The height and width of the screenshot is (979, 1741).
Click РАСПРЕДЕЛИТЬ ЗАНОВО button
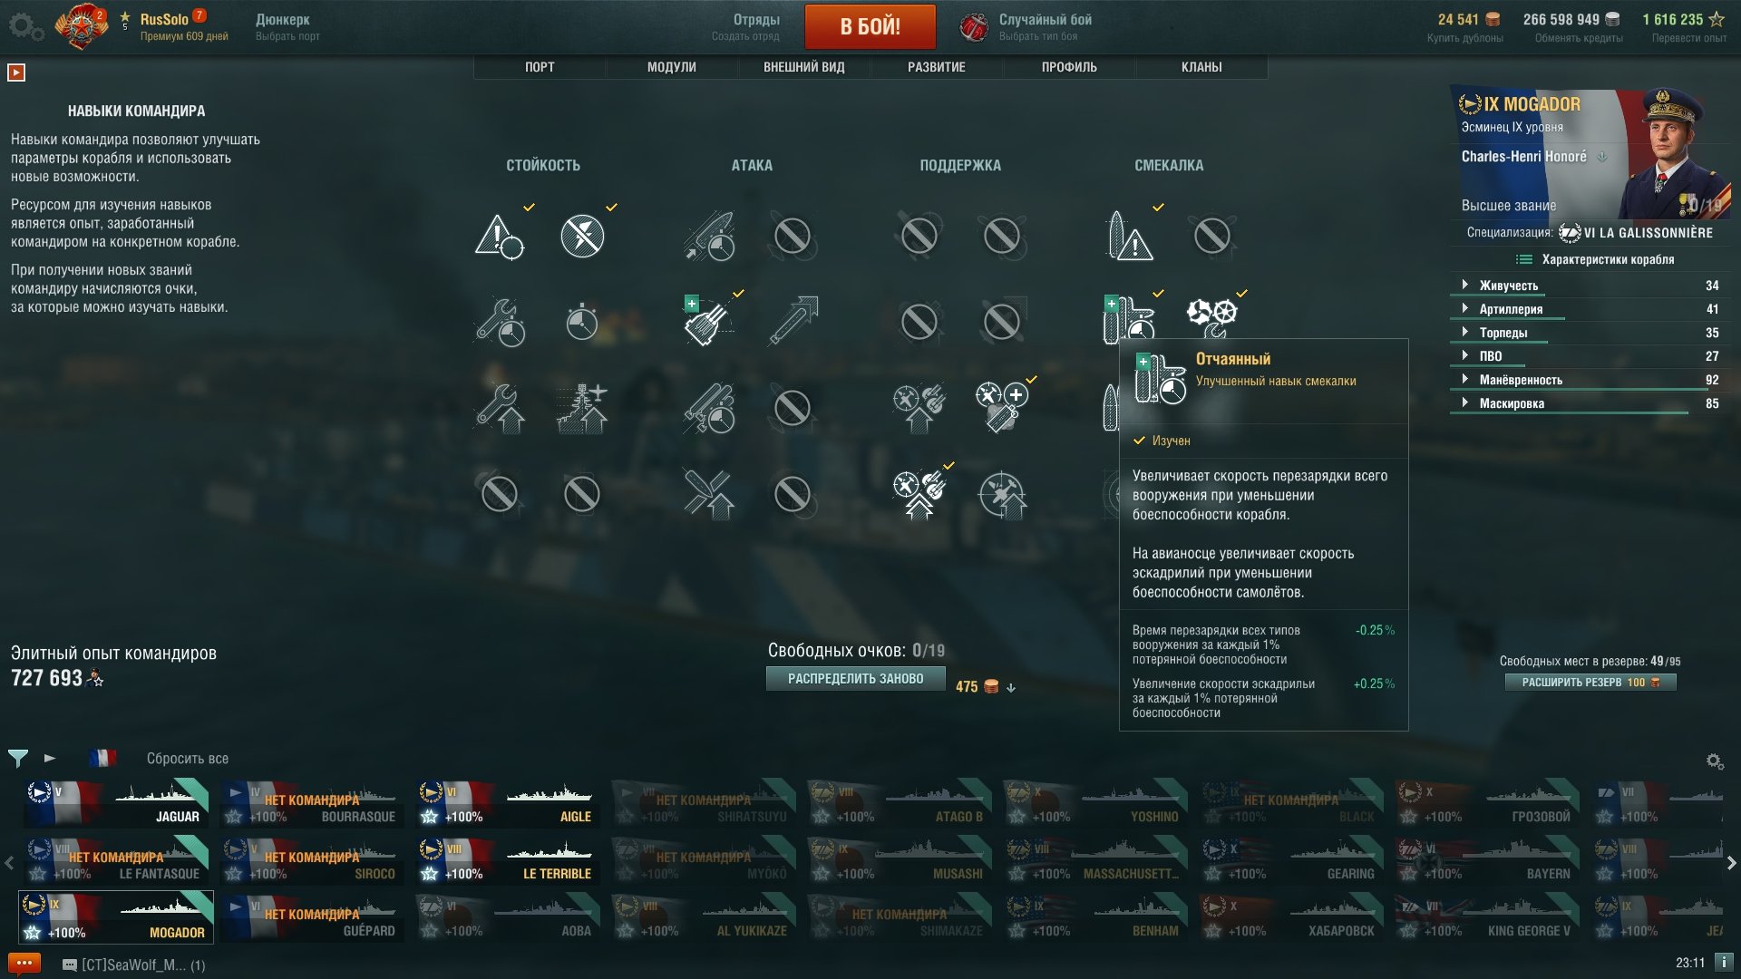click(855, 678)
